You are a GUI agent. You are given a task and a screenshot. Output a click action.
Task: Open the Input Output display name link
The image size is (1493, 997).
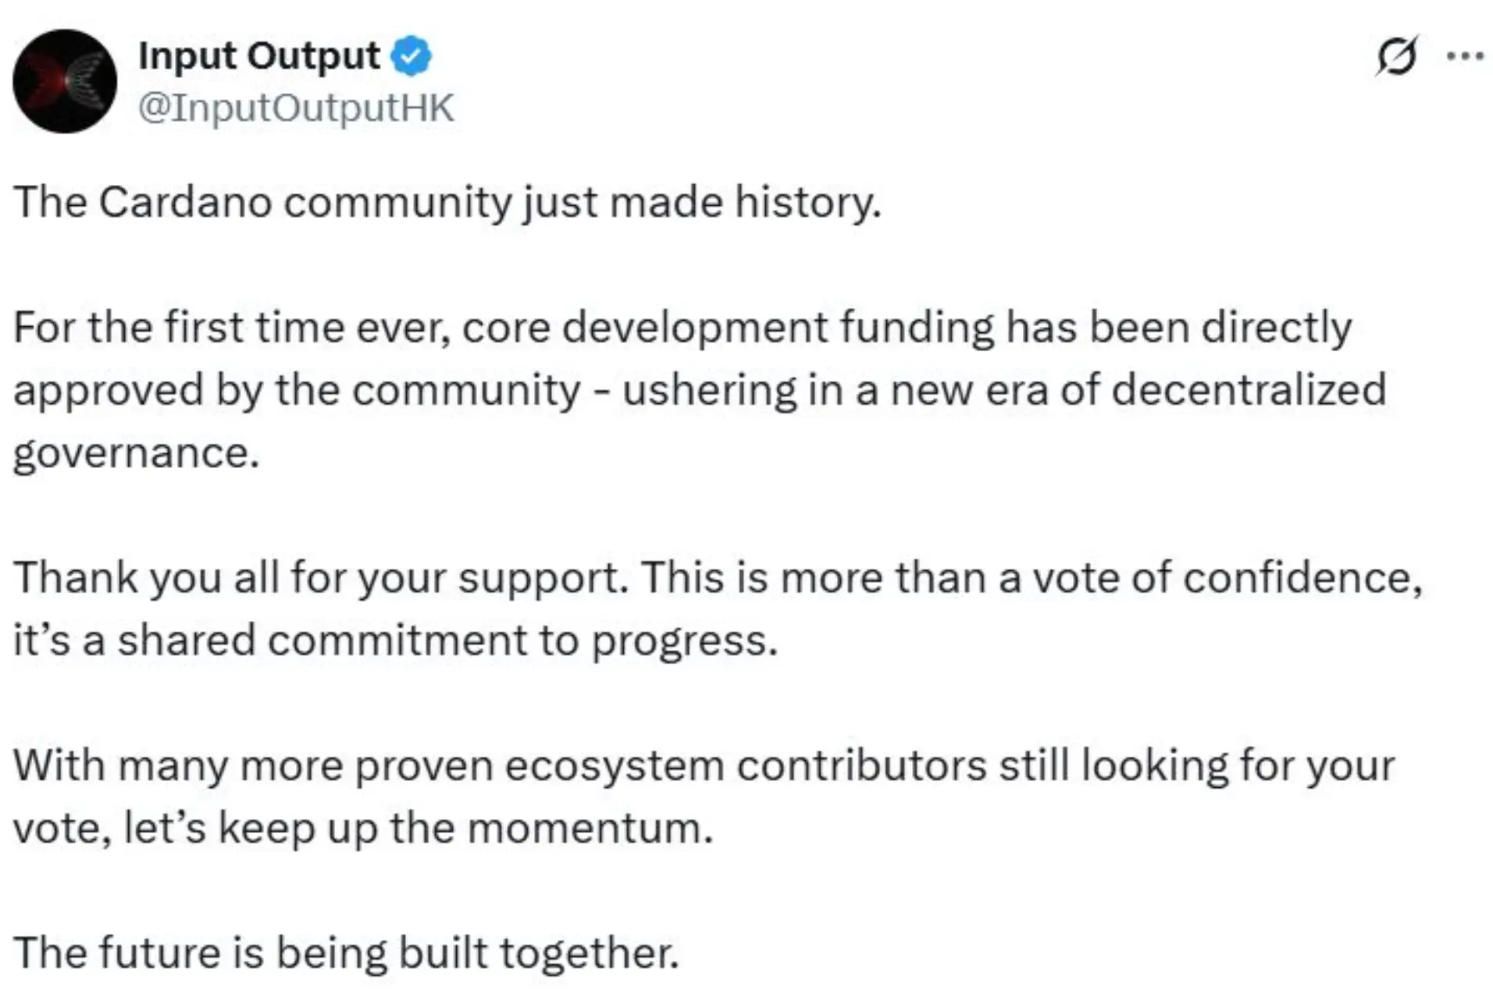[258, 56]
